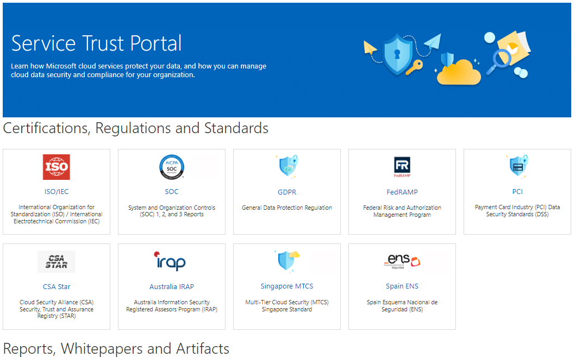Open the FedRAMP title link
575x357 pixels.
pyautogui.click(x=402, y=192)
